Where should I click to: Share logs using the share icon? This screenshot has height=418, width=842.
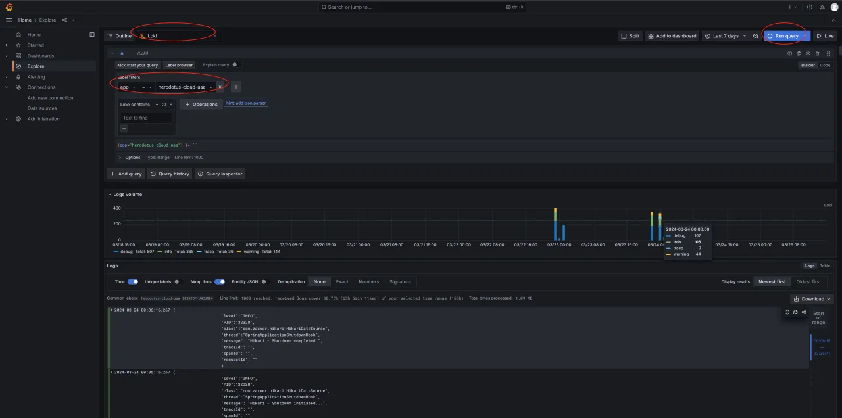click(x=803, y=312)
